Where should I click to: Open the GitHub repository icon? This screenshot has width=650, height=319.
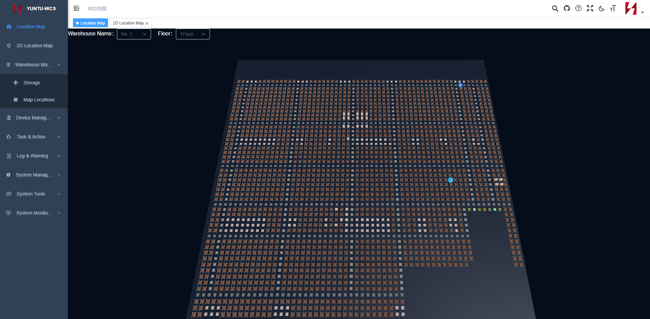[x=566, y=9]
